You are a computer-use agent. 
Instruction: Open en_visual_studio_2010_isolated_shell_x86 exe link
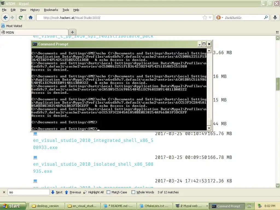tap(93, 168)
